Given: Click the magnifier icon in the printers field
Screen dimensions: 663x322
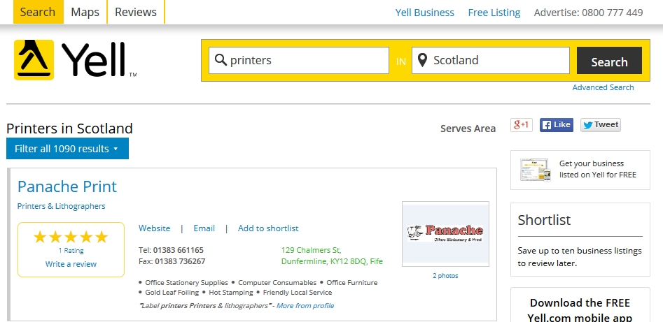Looking at the screenshot, I should (221, 60).
